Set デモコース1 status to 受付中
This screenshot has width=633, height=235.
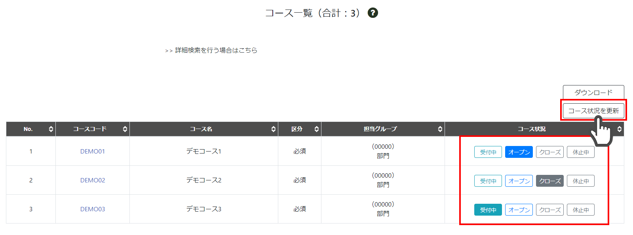488,152
